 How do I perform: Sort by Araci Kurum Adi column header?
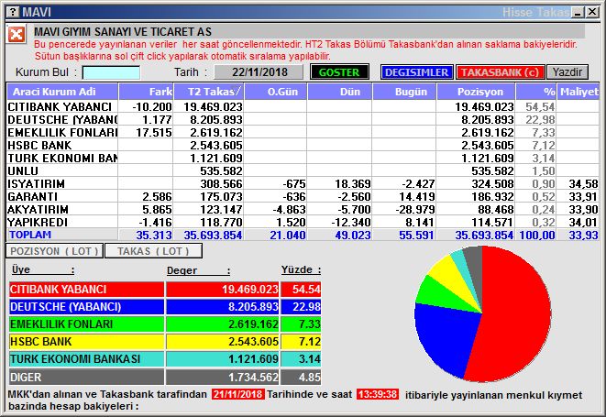click(x=62, y=92)
